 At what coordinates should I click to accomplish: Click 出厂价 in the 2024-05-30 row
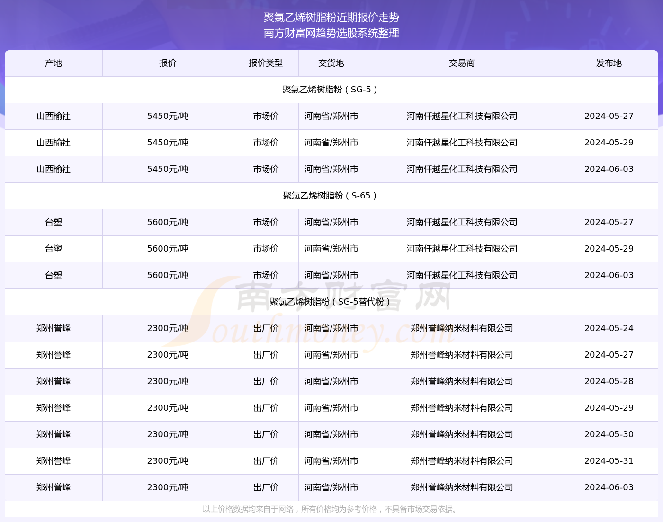[x=266, y=434]
